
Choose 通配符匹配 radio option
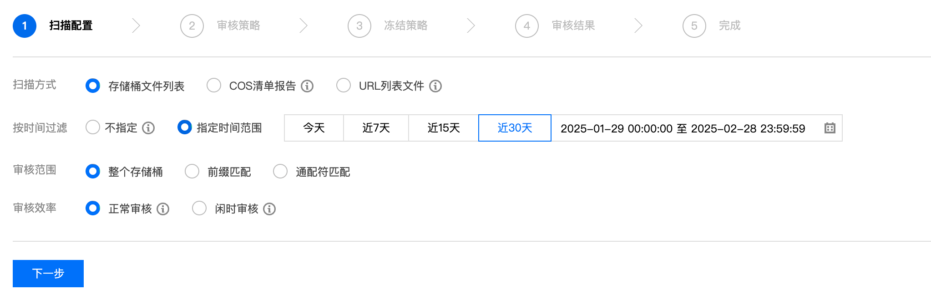pos(280,172)
